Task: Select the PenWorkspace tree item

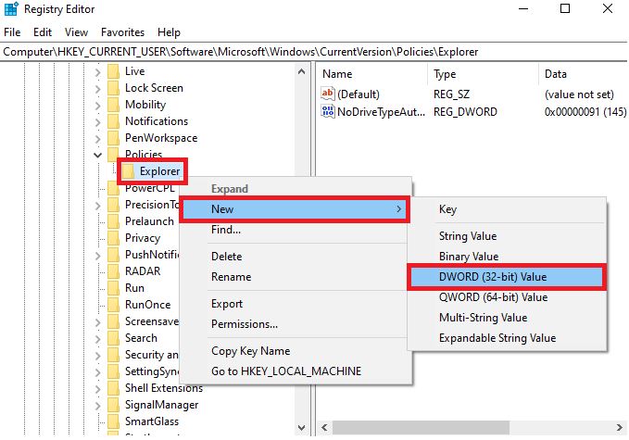Action: point(160,138)
